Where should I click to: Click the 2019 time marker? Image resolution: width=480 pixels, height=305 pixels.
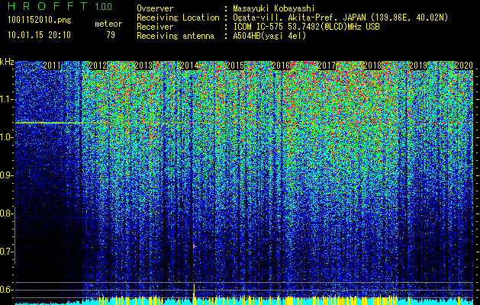tap(418, 66)
